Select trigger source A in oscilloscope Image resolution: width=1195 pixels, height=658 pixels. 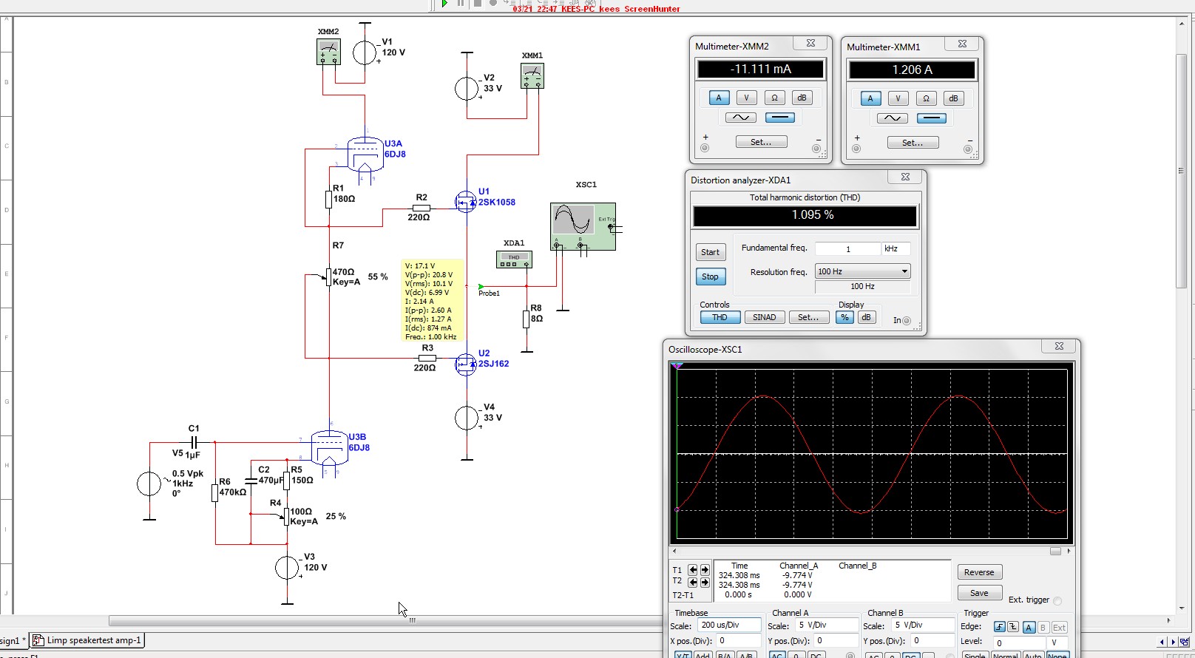coord(1029,627)
